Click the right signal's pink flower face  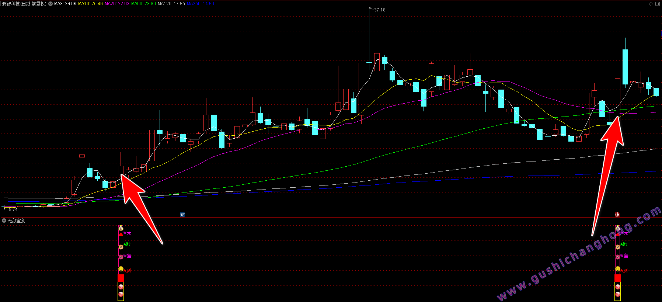coord(617,257)
